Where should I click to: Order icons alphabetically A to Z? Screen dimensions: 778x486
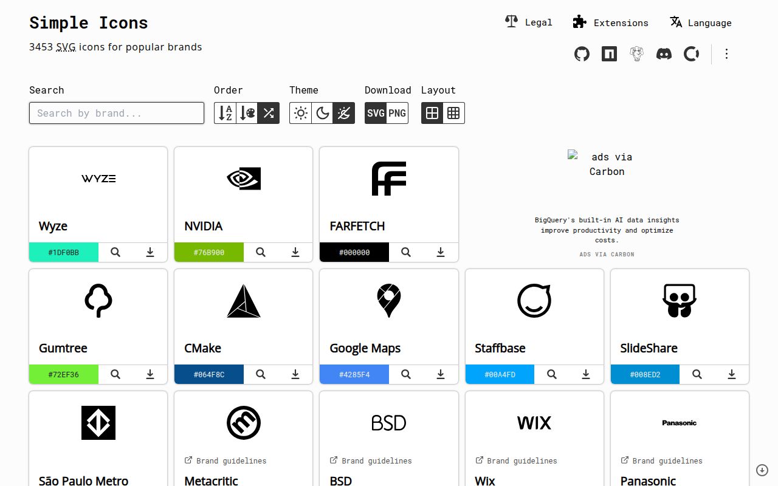(x=225, y=113)
